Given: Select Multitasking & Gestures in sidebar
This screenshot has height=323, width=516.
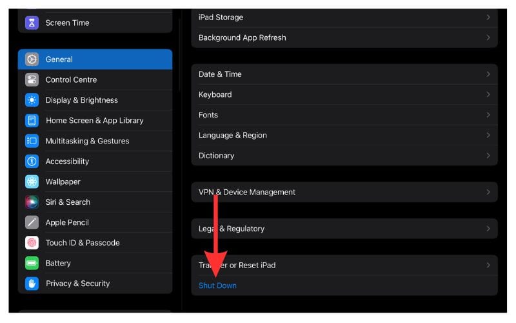Looking at the screenshot, I should tap(87, 141).
